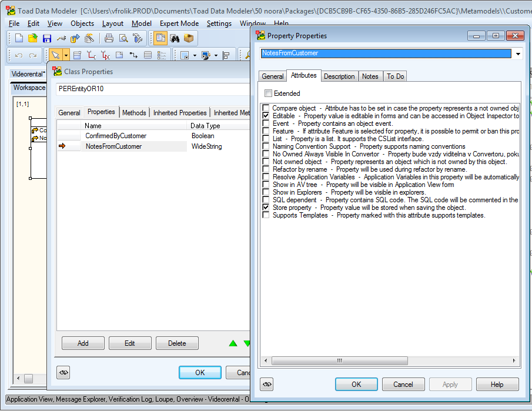Select the red association line tool
The width and height of the screenshot is (532, 411).
(91, 55)
